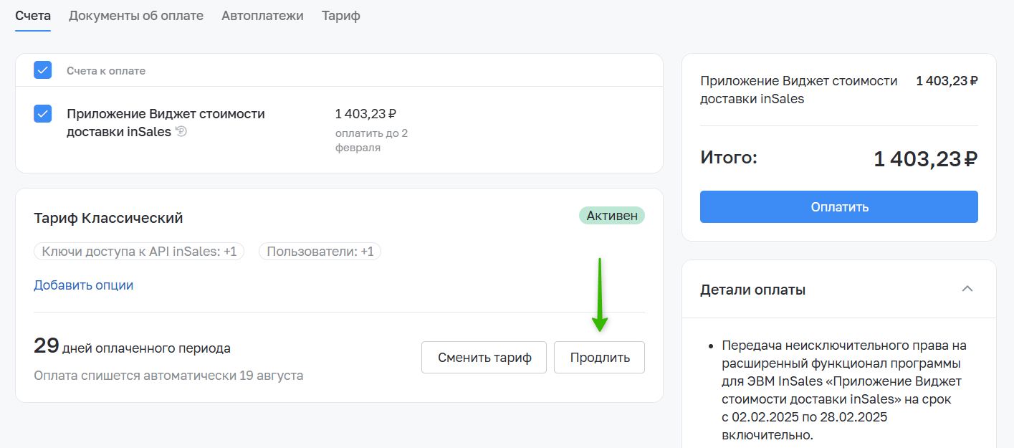Click the Добавить опции link
1014x448 pixels.
click(x=83, y=285)
